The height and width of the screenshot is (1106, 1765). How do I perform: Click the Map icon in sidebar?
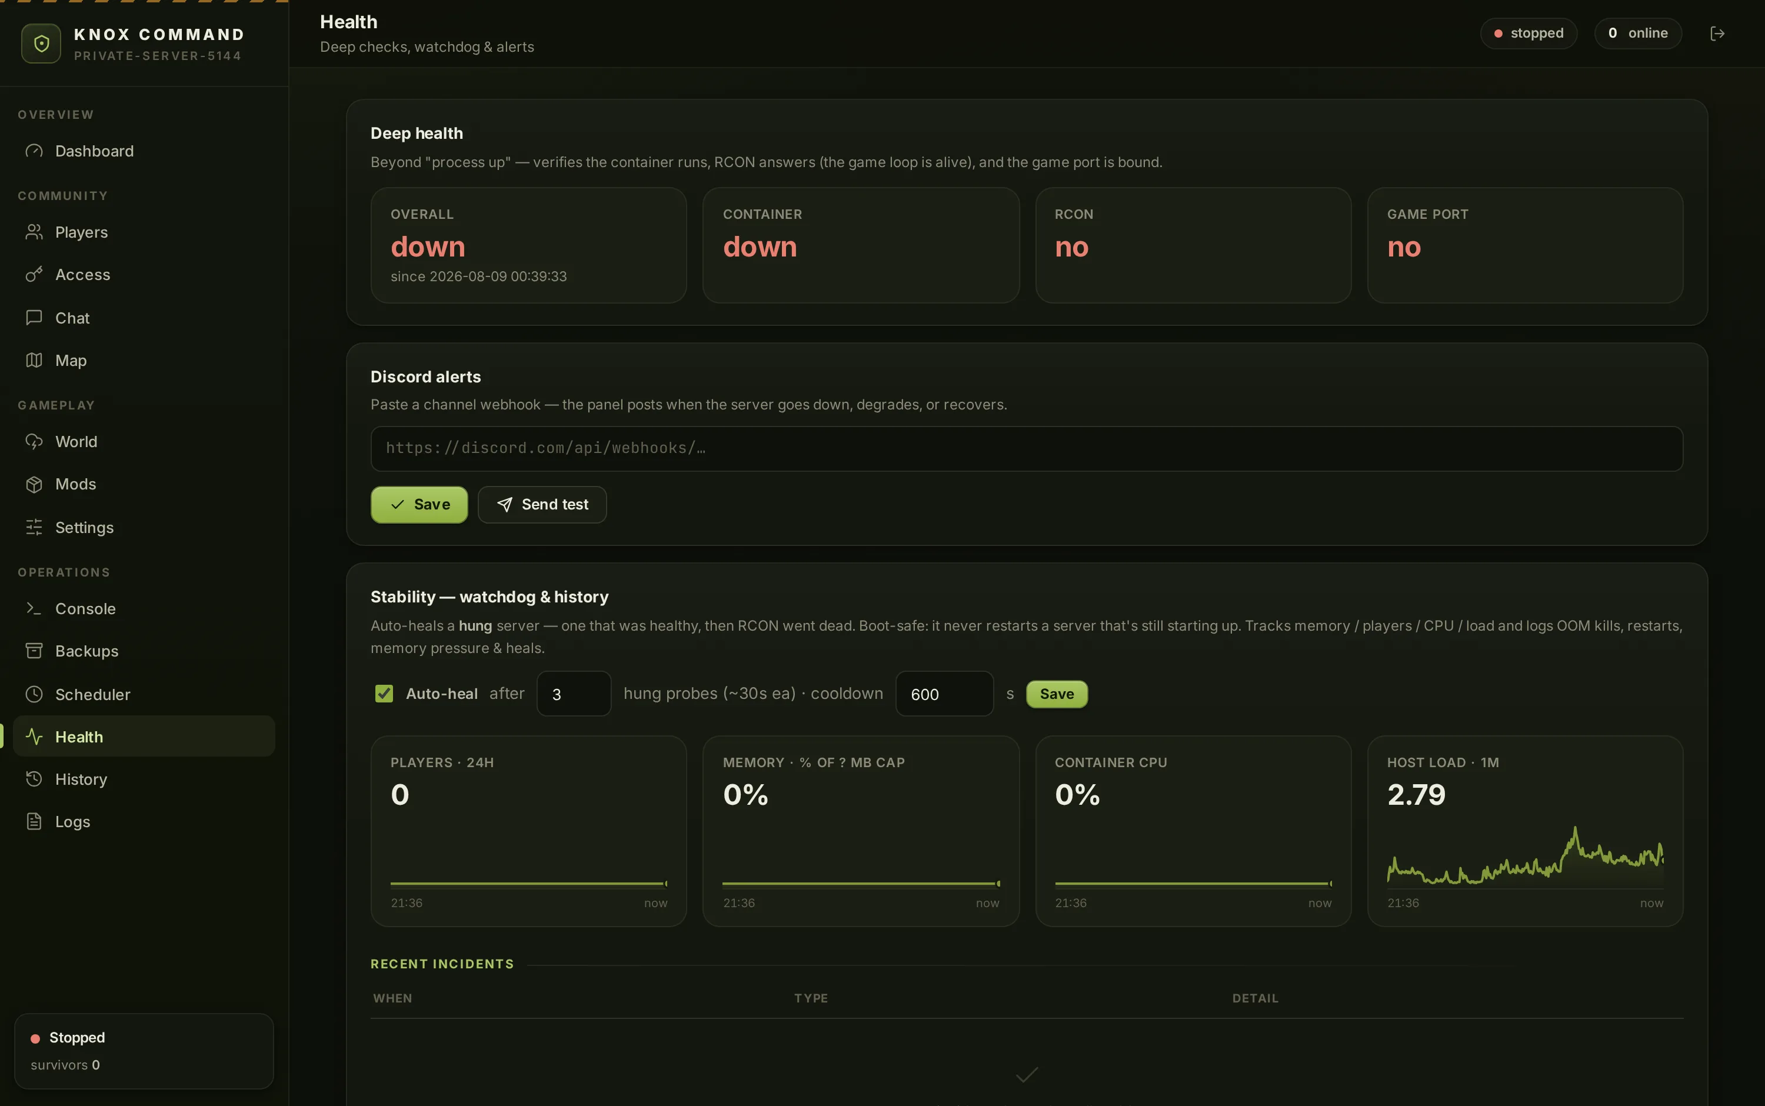34,360
